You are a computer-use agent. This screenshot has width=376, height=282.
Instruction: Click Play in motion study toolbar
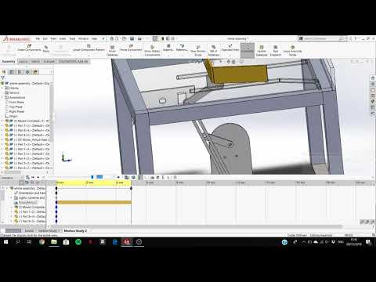(38, 177)
